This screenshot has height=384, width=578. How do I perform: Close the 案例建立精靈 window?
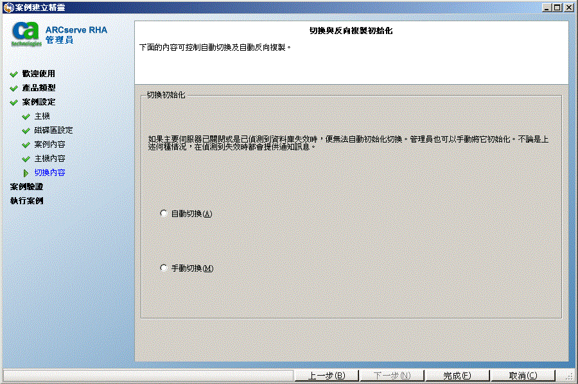click(x=569, y=7)
